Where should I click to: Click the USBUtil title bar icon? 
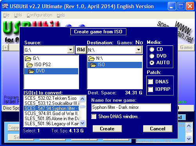tap(5, 6)
